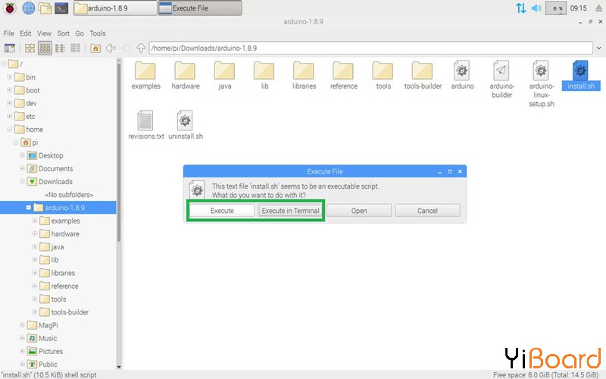Switch to compact list view mode
The height and width of the screenshot is (379, 606).
click(60, 48)
